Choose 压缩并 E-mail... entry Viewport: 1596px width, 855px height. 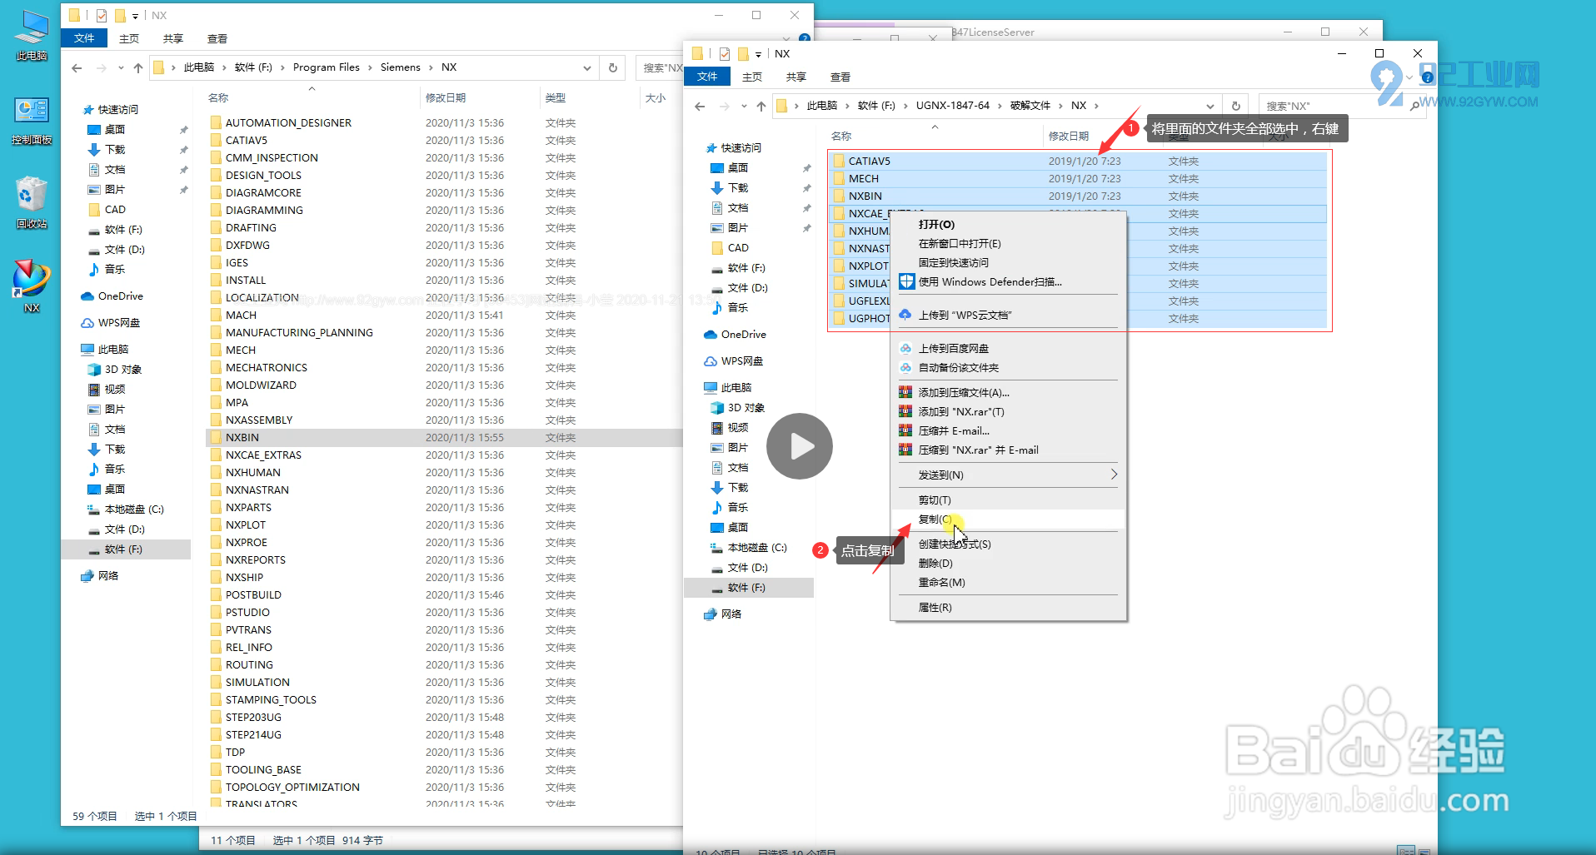[1008, 431]
